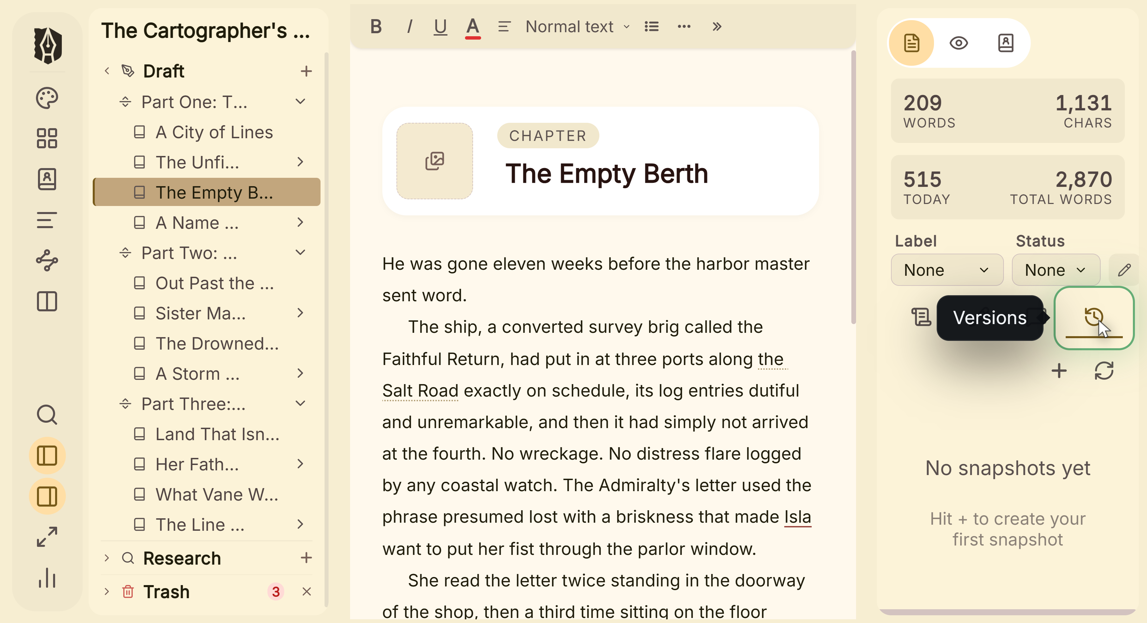Click the underlined word Isla
This screenshot has height=623, width=1147.
tap(798, 517)
